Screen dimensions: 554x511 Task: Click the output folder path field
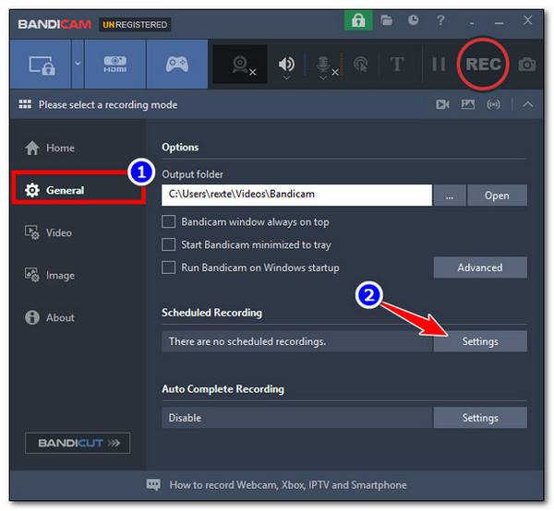[296, 195]
